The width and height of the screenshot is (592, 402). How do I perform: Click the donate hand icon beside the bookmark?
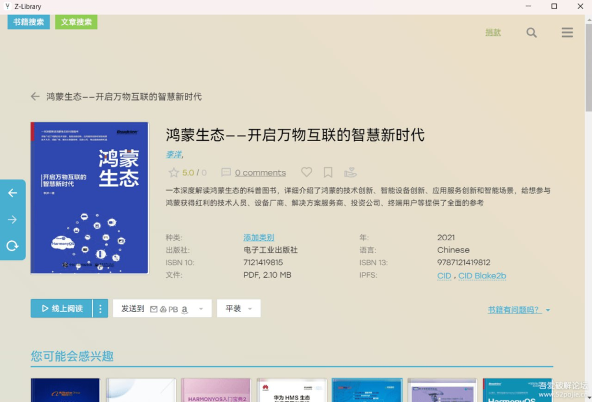350,172
